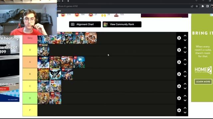Viewport: 213px width, 119px height.
Task: Click first game cover in D tier
Action: (x=44, y=98)
